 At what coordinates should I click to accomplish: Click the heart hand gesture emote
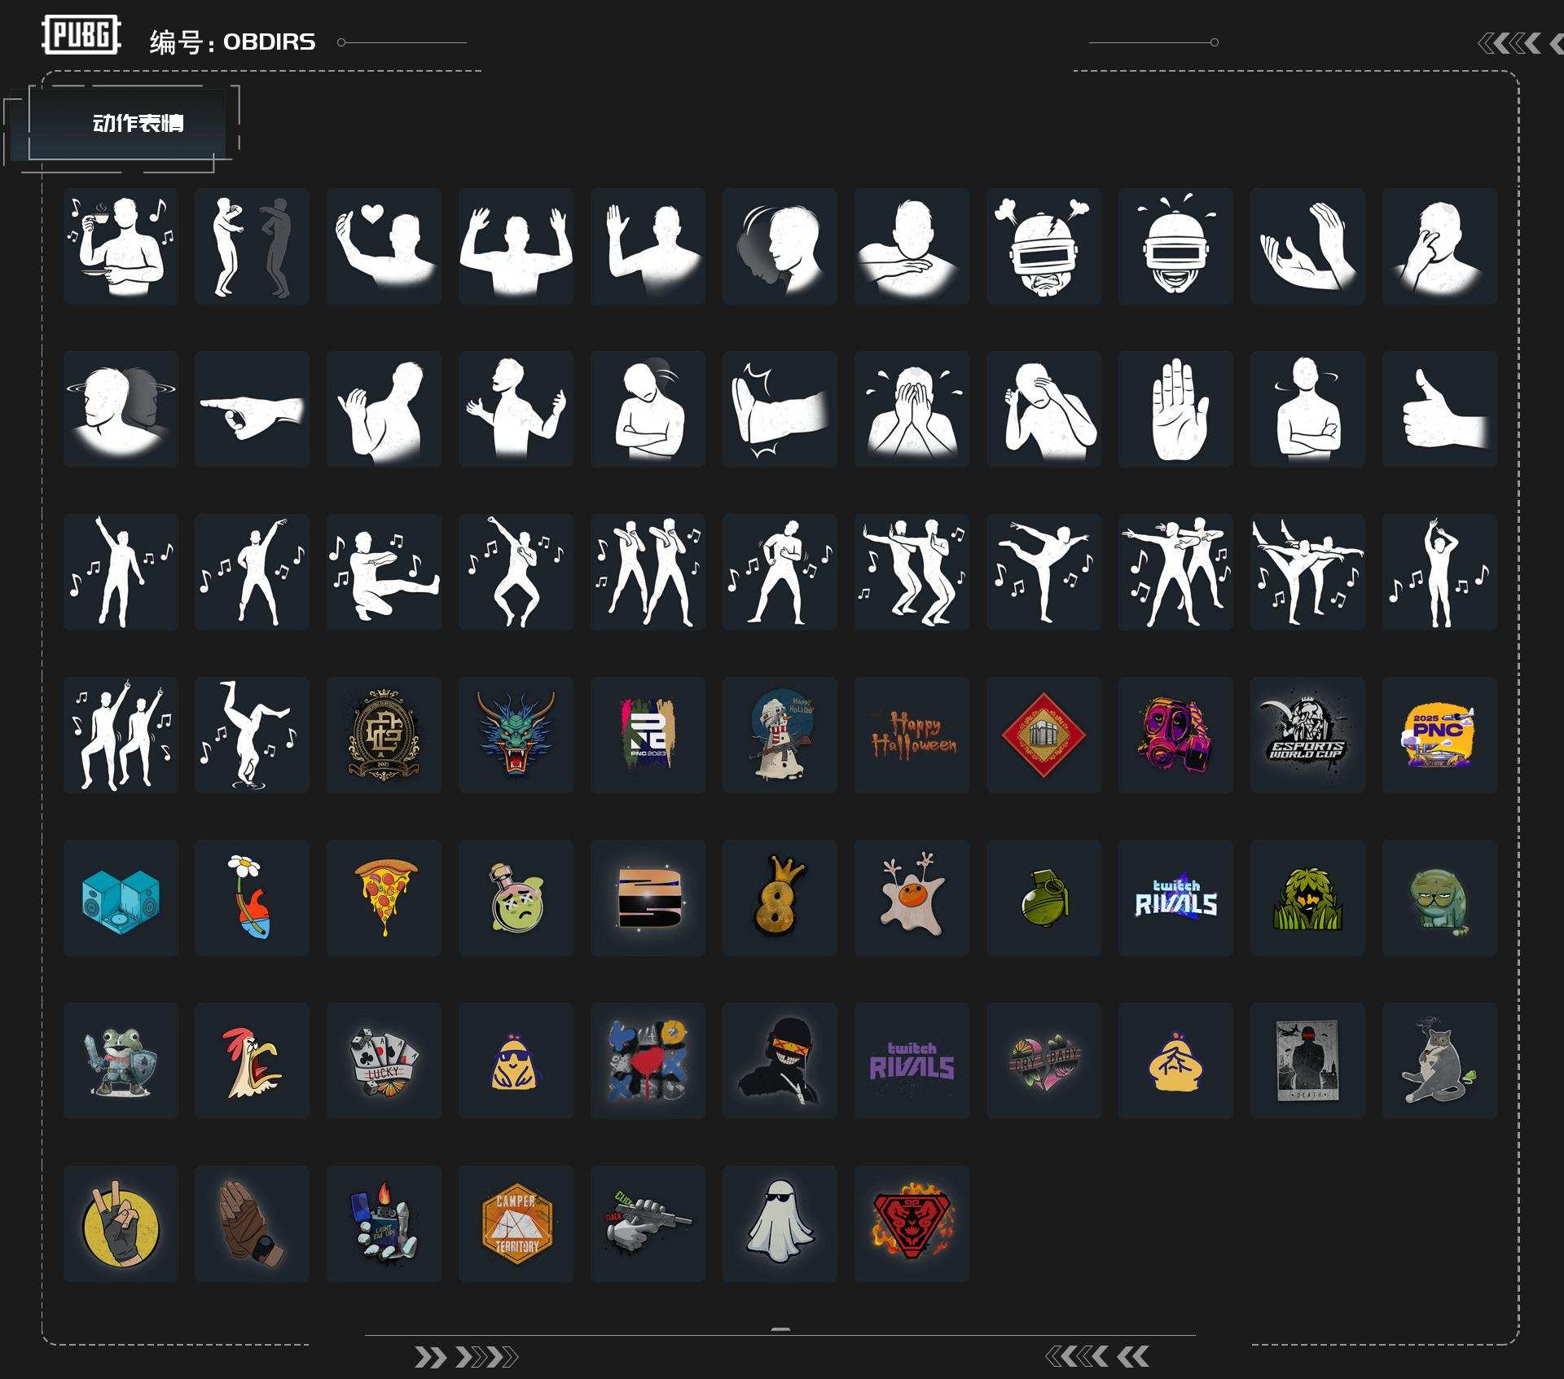pyautogui.click(x=384, y=246)
